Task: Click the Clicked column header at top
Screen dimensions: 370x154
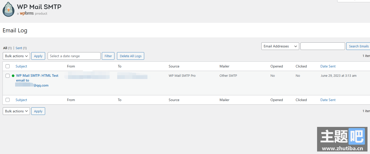Action: (x=301, y=66)
